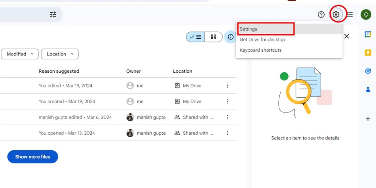Screen dimensions: 376x188
Task: Click the Show more files button
Action: click(33, 157)
